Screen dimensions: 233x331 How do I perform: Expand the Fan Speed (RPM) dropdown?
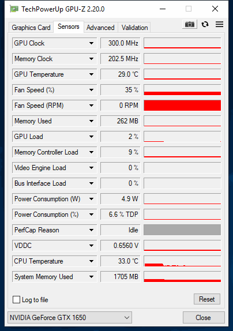(91, 106)
